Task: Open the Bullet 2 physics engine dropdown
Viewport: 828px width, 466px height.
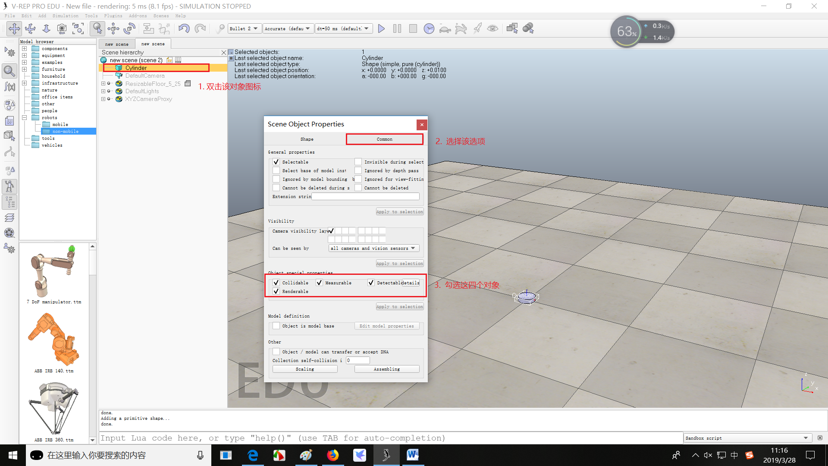Action: (244, 28)
